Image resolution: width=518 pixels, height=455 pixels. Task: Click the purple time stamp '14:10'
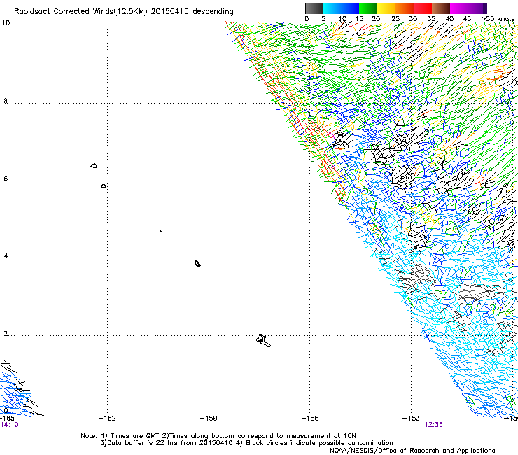coord(9,425)
